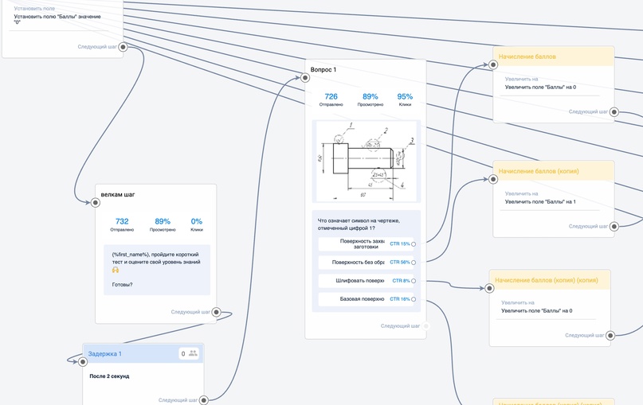Image resolution: width=643 pixels, height=405 pixels.
Task: Select the answer connector next to CTR 16%
Action: tap(414, 299)
